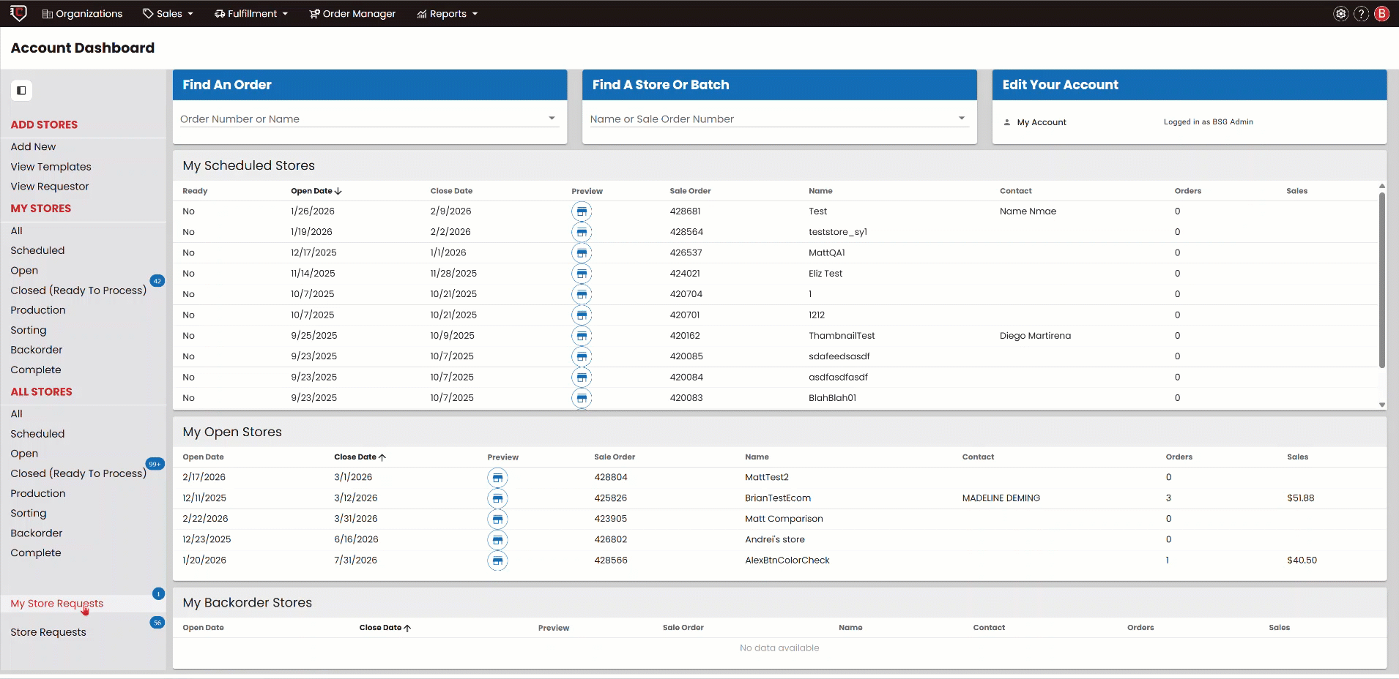Click the home shield logo icon
Viewport: 1399px width, 679px height.
coord(18,13)
